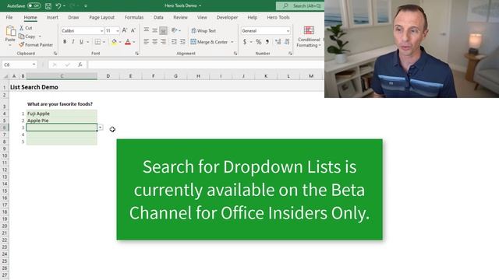Toggle Italic formatting
The image size is (499, 280).
click(x=73, y=41)
